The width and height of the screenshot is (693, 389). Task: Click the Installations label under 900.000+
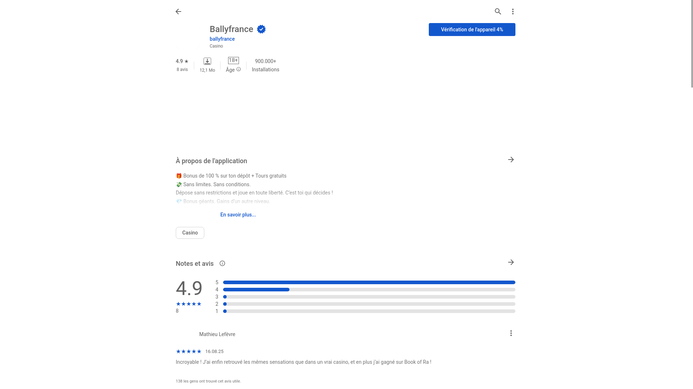point(265,70)
